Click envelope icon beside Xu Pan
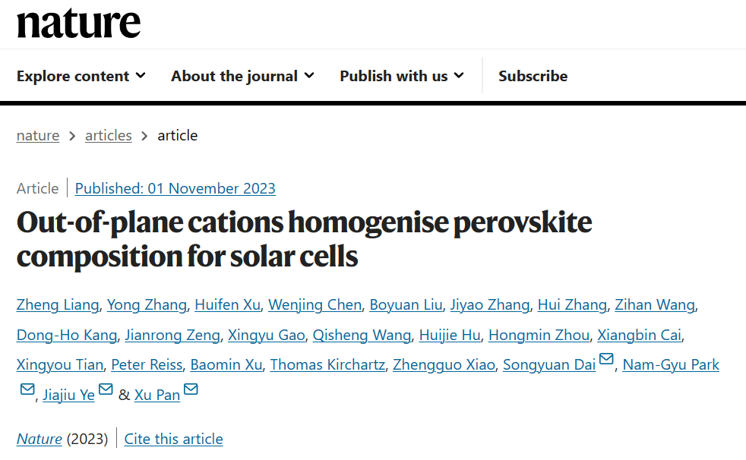The height and width of the screenshot is (460, 746). pyautogui.click(x=191, y=390)
